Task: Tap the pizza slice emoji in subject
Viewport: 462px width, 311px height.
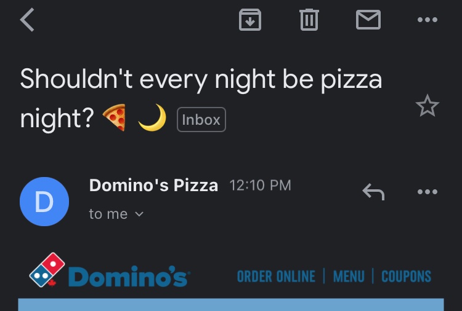Action: [x=115, y=117]
